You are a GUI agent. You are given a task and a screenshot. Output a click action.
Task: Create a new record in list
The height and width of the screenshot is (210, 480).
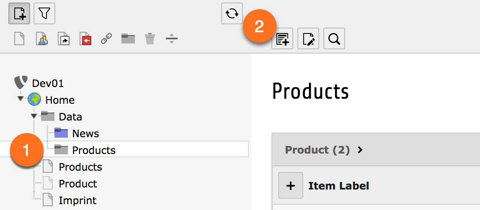pos(282,39)
